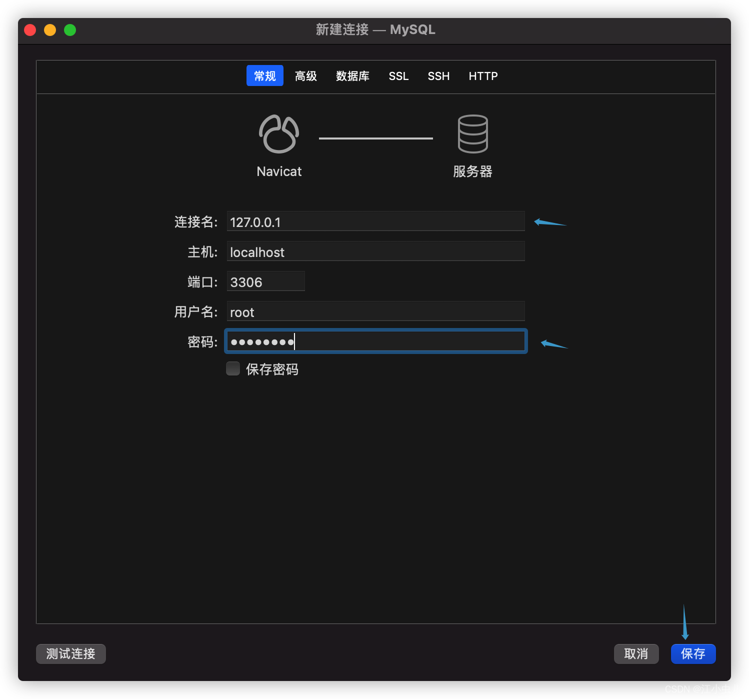Click the 取消 button
Screen dimensions: 749x699
pyautogui.click(x=636, y=653)
